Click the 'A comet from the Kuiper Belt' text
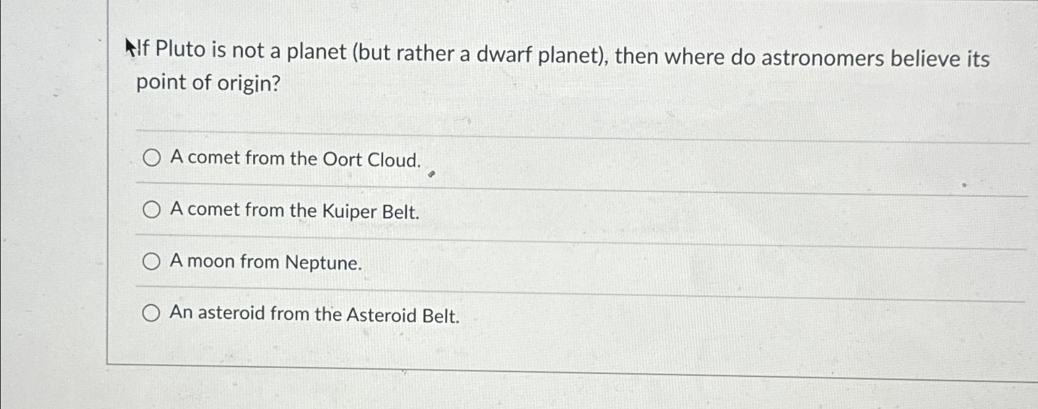This screenshot has width=1038, height=409. (x=295, y=212)
